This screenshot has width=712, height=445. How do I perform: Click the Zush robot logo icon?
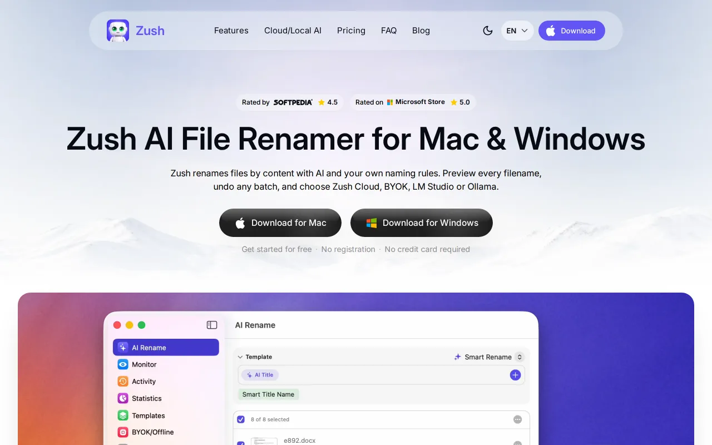118,31
